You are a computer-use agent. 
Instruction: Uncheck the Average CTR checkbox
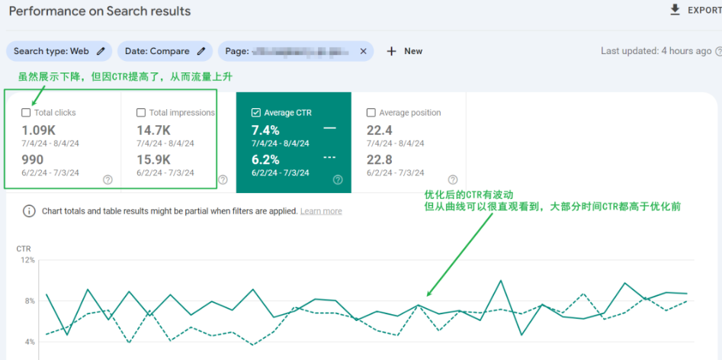pos(256,113)
